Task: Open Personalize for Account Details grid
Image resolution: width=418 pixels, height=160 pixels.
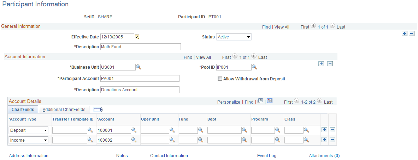Action: (229, 102)
